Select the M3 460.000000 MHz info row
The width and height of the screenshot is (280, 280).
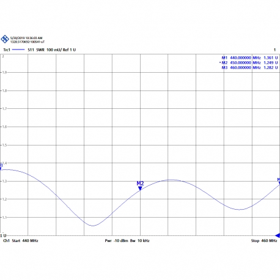249,67
